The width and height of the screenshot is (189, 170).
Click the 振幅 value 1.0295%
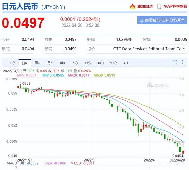(x=124, y=39)
